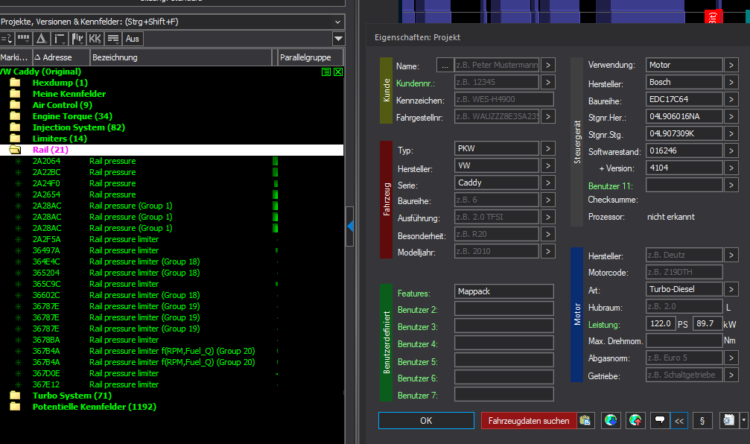
Task: Click the KK toolbar icon
Action: pyautogui.click(x=95, y=39)
